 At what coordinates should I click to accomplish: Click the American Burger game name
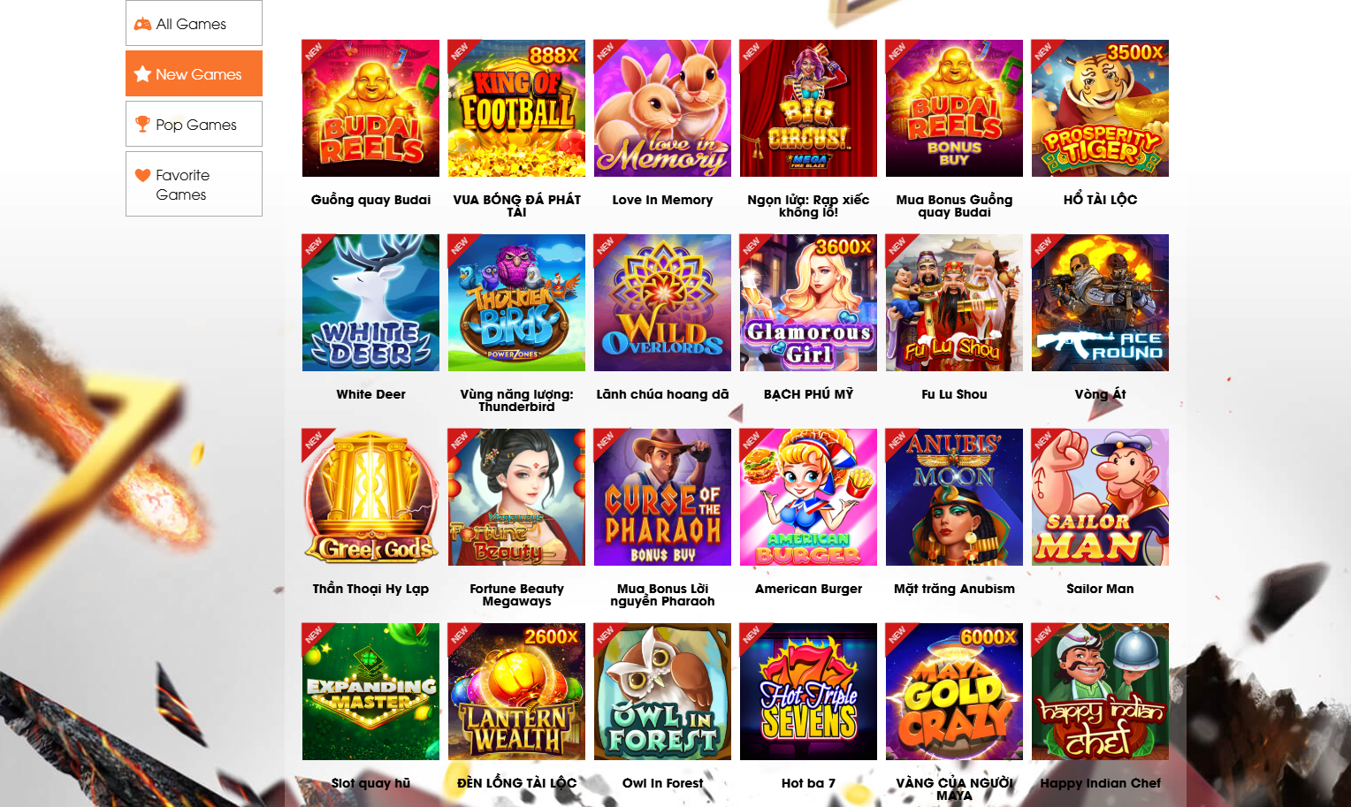808,589
